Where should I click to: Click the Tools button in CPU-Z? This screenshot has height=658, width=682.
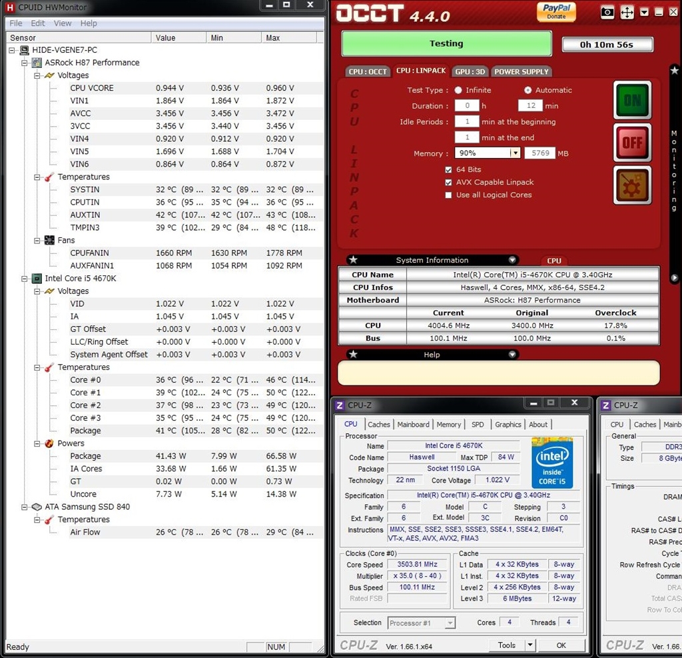click(x=506, y=645)
